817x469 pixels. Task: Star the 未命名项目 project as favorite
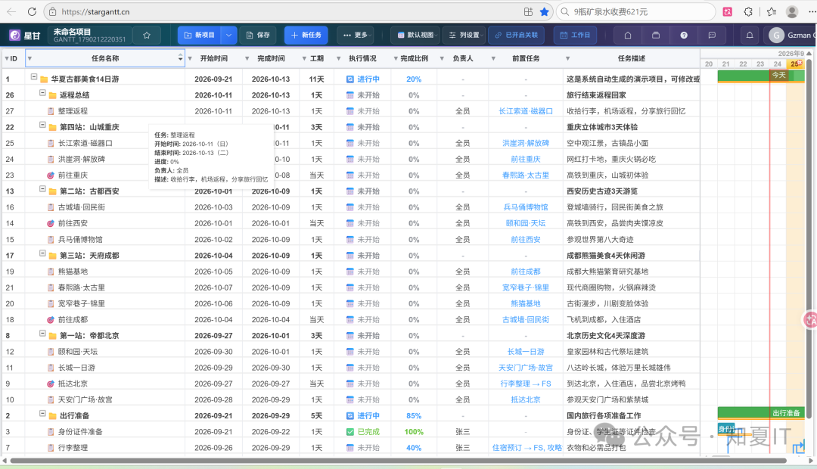(x=147, y=35)
